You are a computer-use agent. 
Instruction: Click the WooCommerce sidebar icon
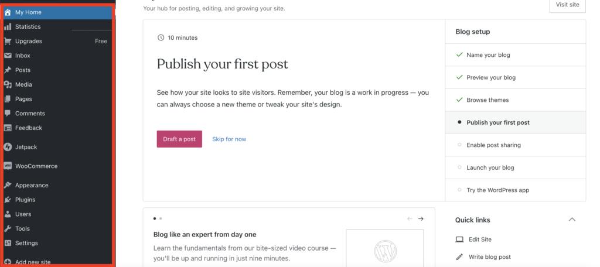pos(8,166)
